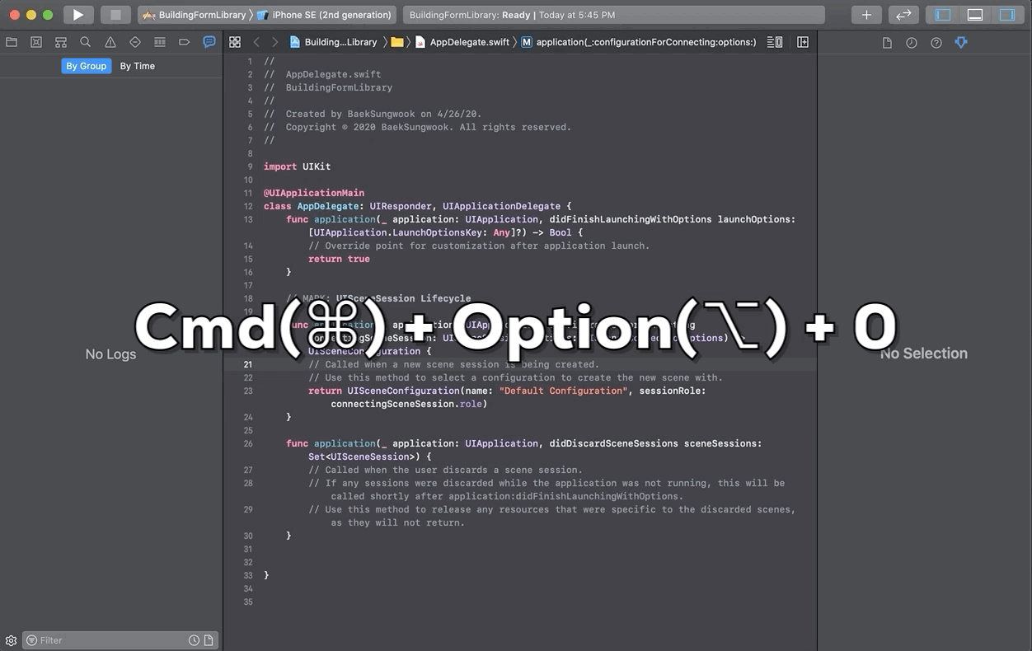Click the Stop button next to Run
The image size is (1032, 651).
[x=115, y=14]
